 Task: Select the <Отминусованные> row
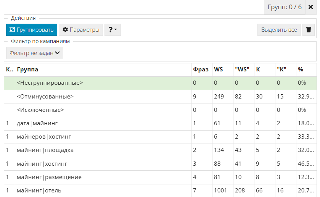coord(45,97)
